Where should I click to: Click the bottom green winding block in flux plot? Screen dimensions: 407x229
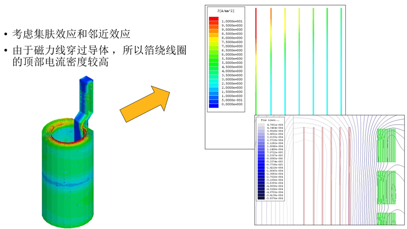click(387, 219)
